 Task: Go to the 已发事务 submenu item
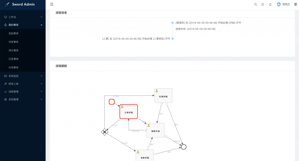13,59
